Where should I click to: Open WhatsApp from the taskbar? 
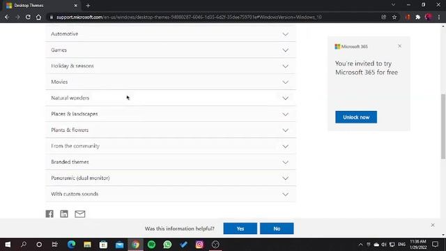(167, 245)
